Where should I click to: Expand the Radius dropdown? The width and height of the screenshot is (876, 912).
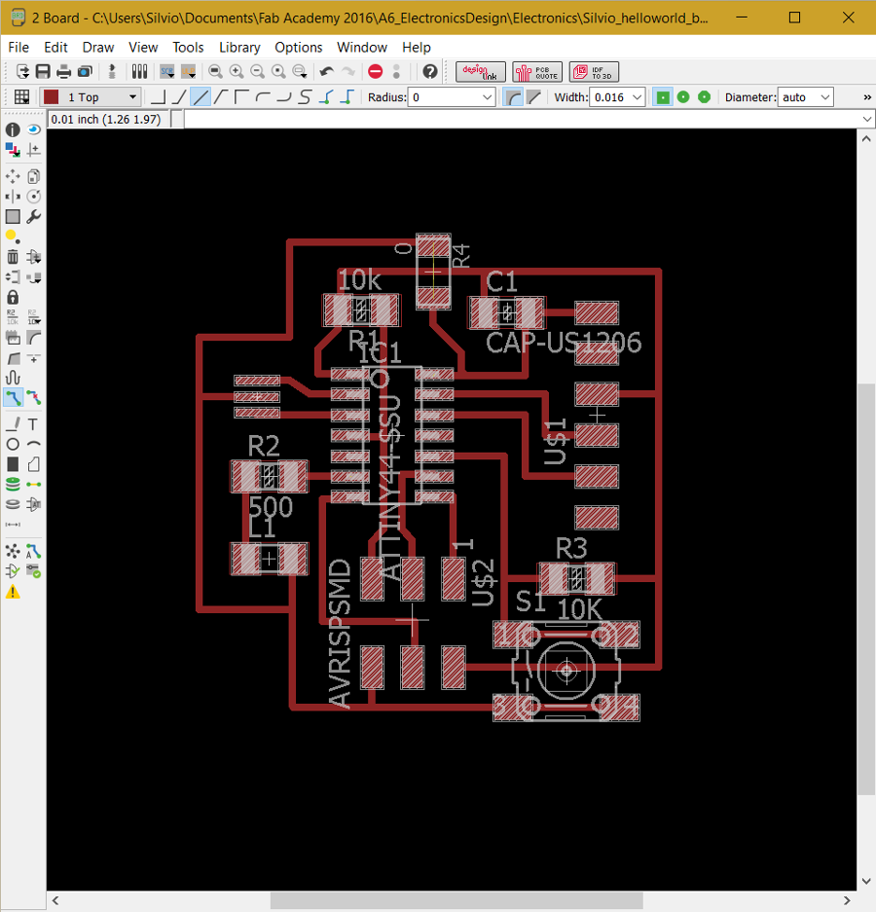point(488,97)
